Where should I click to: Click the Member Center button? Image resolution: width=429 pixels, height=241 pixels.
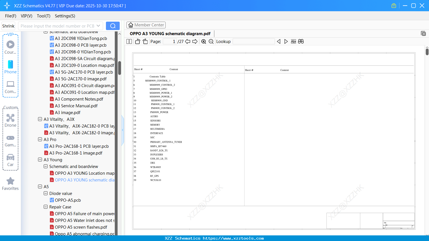(x=146, y=25)
